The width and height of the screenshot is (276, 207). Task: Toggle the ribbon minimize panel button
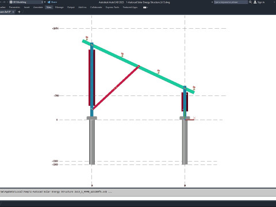click(145, 7)
